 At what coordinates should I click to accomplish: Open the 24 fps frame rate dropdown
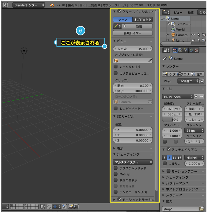tap(194, 131)
